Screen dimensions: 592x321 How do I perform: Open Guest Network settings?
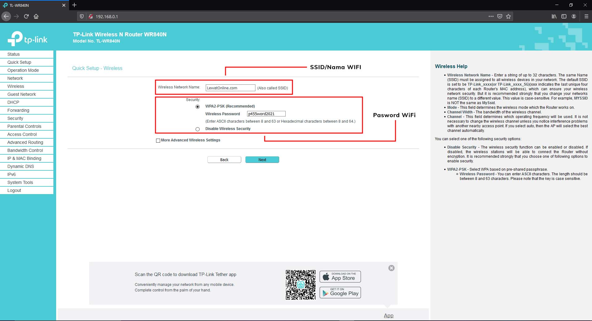click(27, 94)
